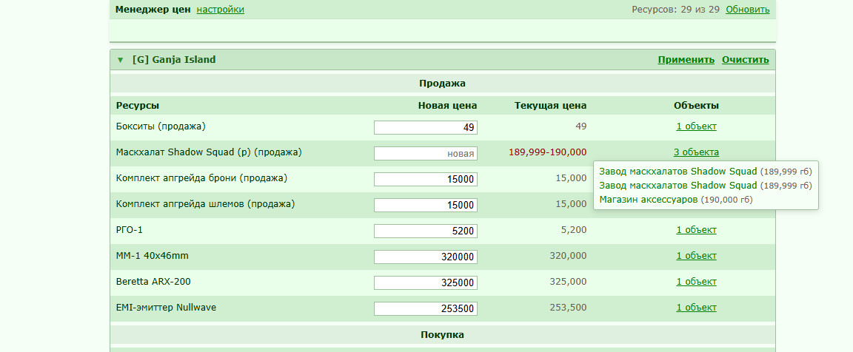Click the 325,000 current price value
853x352 pixels.
tap(569, 282)
